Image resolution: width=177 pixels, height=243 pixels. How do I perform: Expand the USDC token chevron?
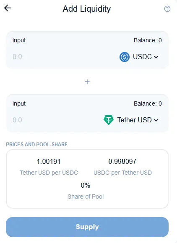coord(156,57)
